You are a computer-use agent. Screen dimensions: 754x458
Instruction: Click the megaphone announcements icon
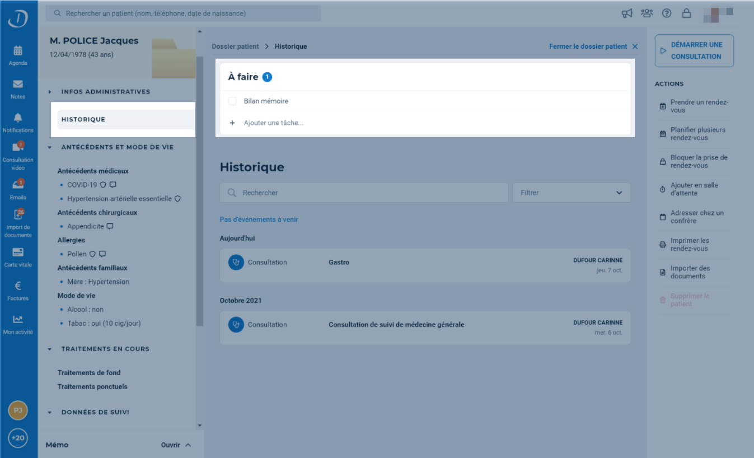[x=627, y=13]
